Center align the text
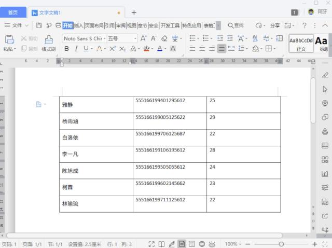 [x=202, y=48]
